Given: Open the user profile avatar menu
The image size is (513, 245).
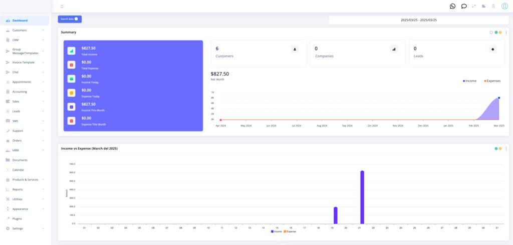Looking at the screenshot, I should click(504, 6).
